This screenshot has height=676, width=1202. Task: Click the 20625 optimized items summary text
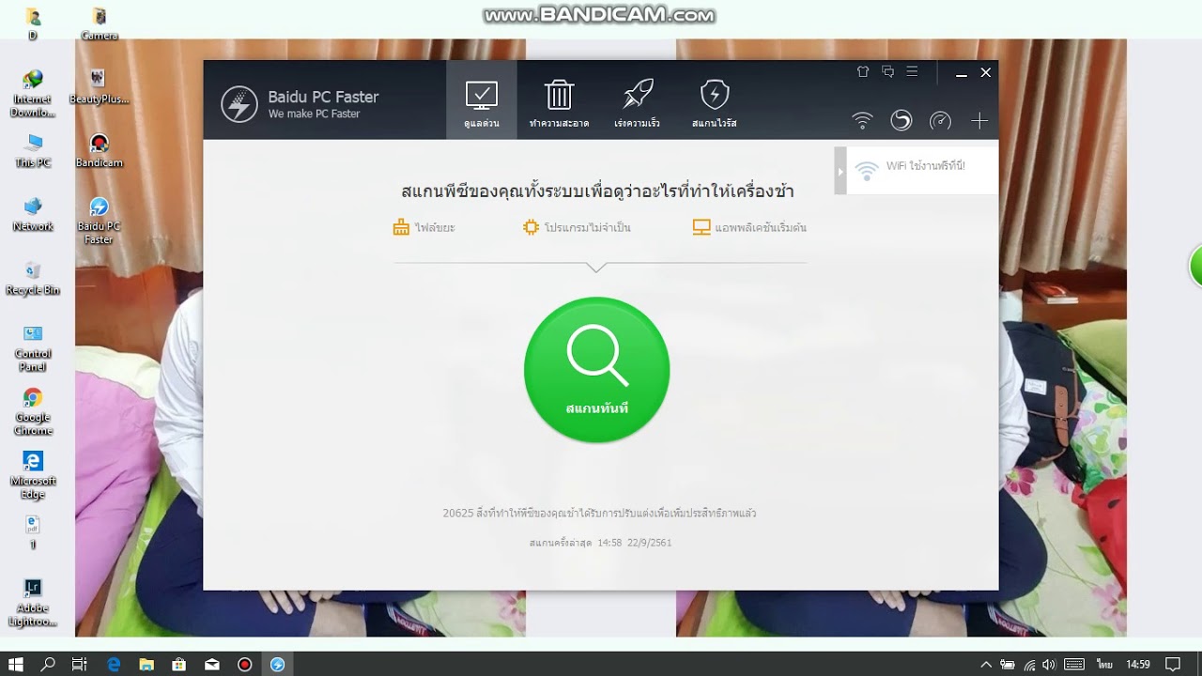tap(599, 514)
